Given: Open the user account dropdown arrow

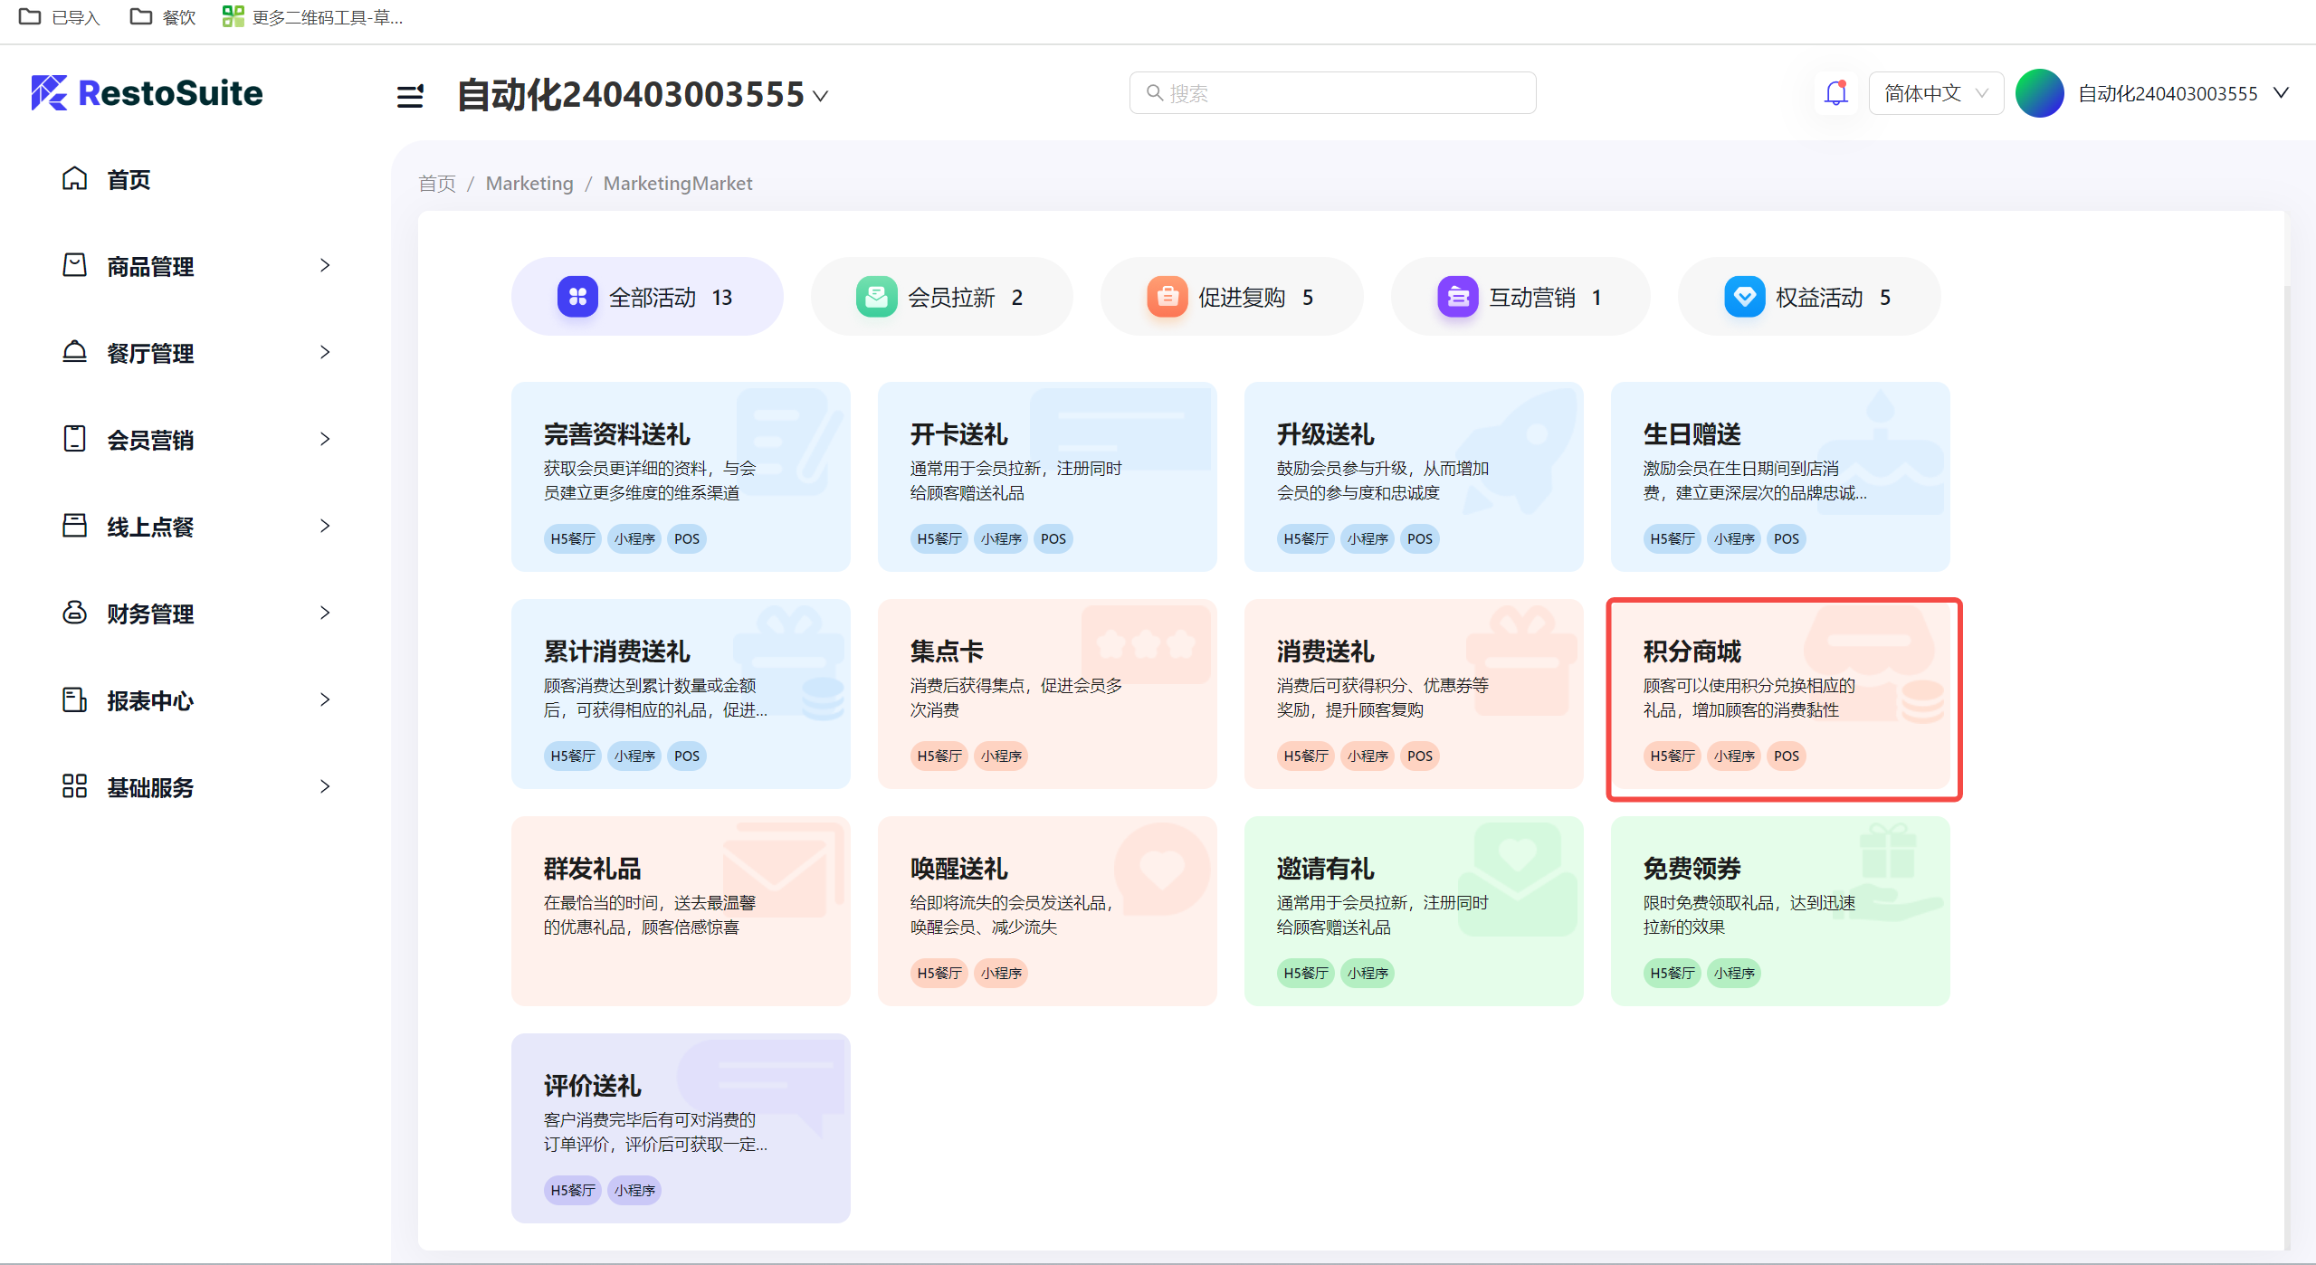Looking at the screenshot, I should pos(2281,93).
